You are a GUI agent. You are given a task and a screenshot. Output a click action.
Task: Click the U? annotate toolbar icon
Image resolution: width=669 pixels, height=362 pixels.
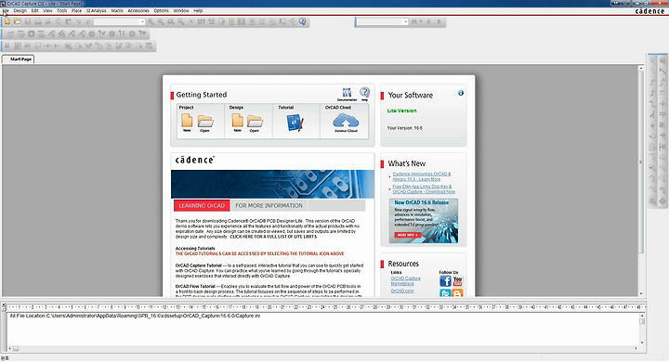(202, 21)
